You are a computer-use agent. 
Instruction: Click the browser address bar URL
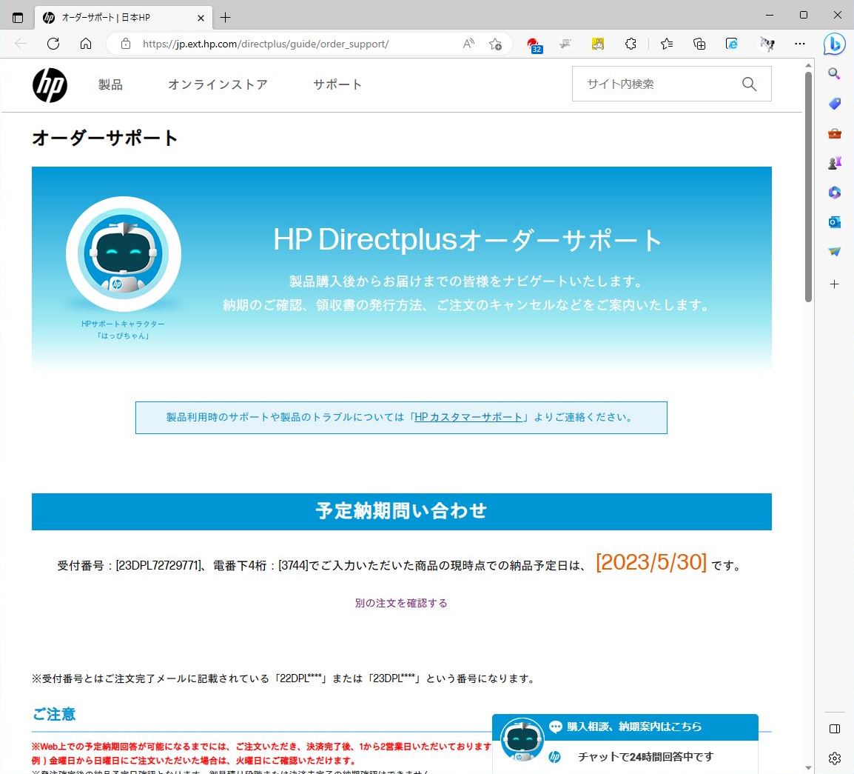tap(266, 44)
